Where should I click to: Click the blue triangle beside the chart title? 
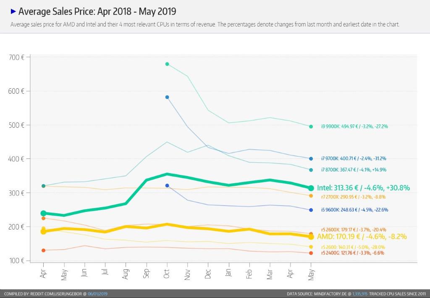coord(13,11)
